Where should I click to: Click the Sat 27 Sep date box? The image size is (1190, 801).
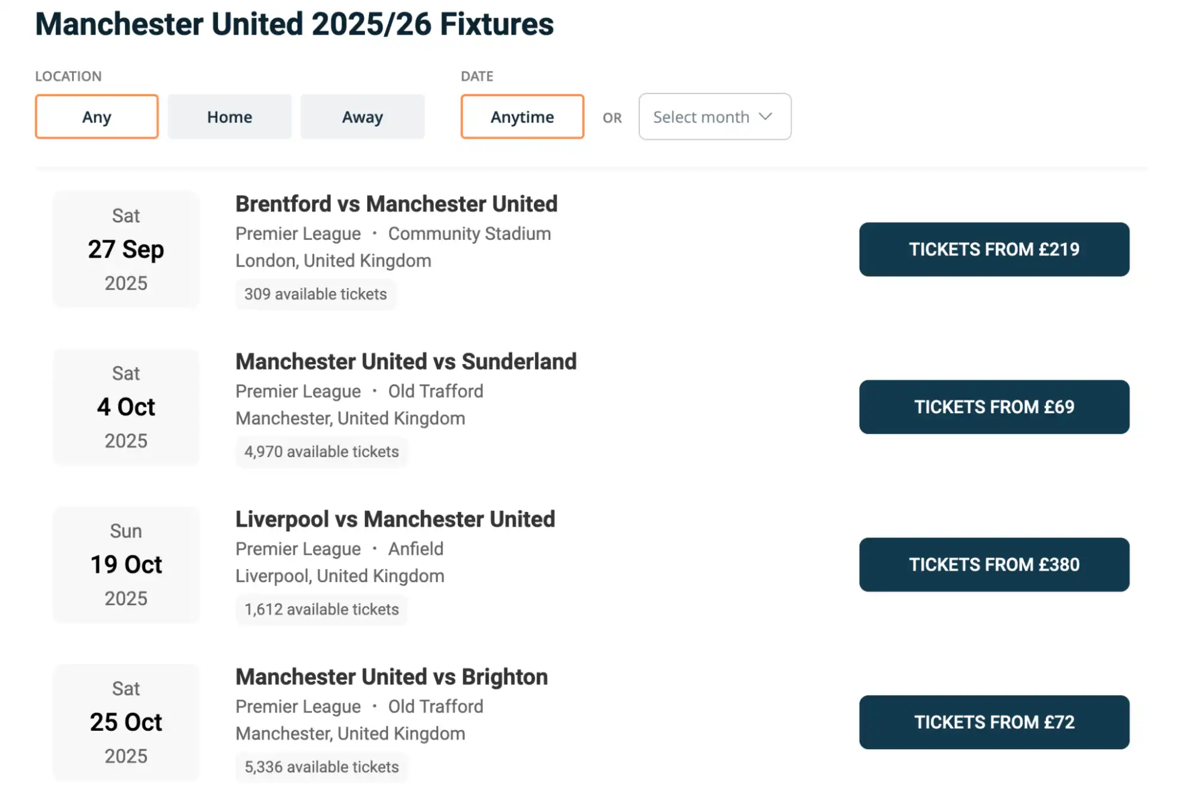pos(126,249)
